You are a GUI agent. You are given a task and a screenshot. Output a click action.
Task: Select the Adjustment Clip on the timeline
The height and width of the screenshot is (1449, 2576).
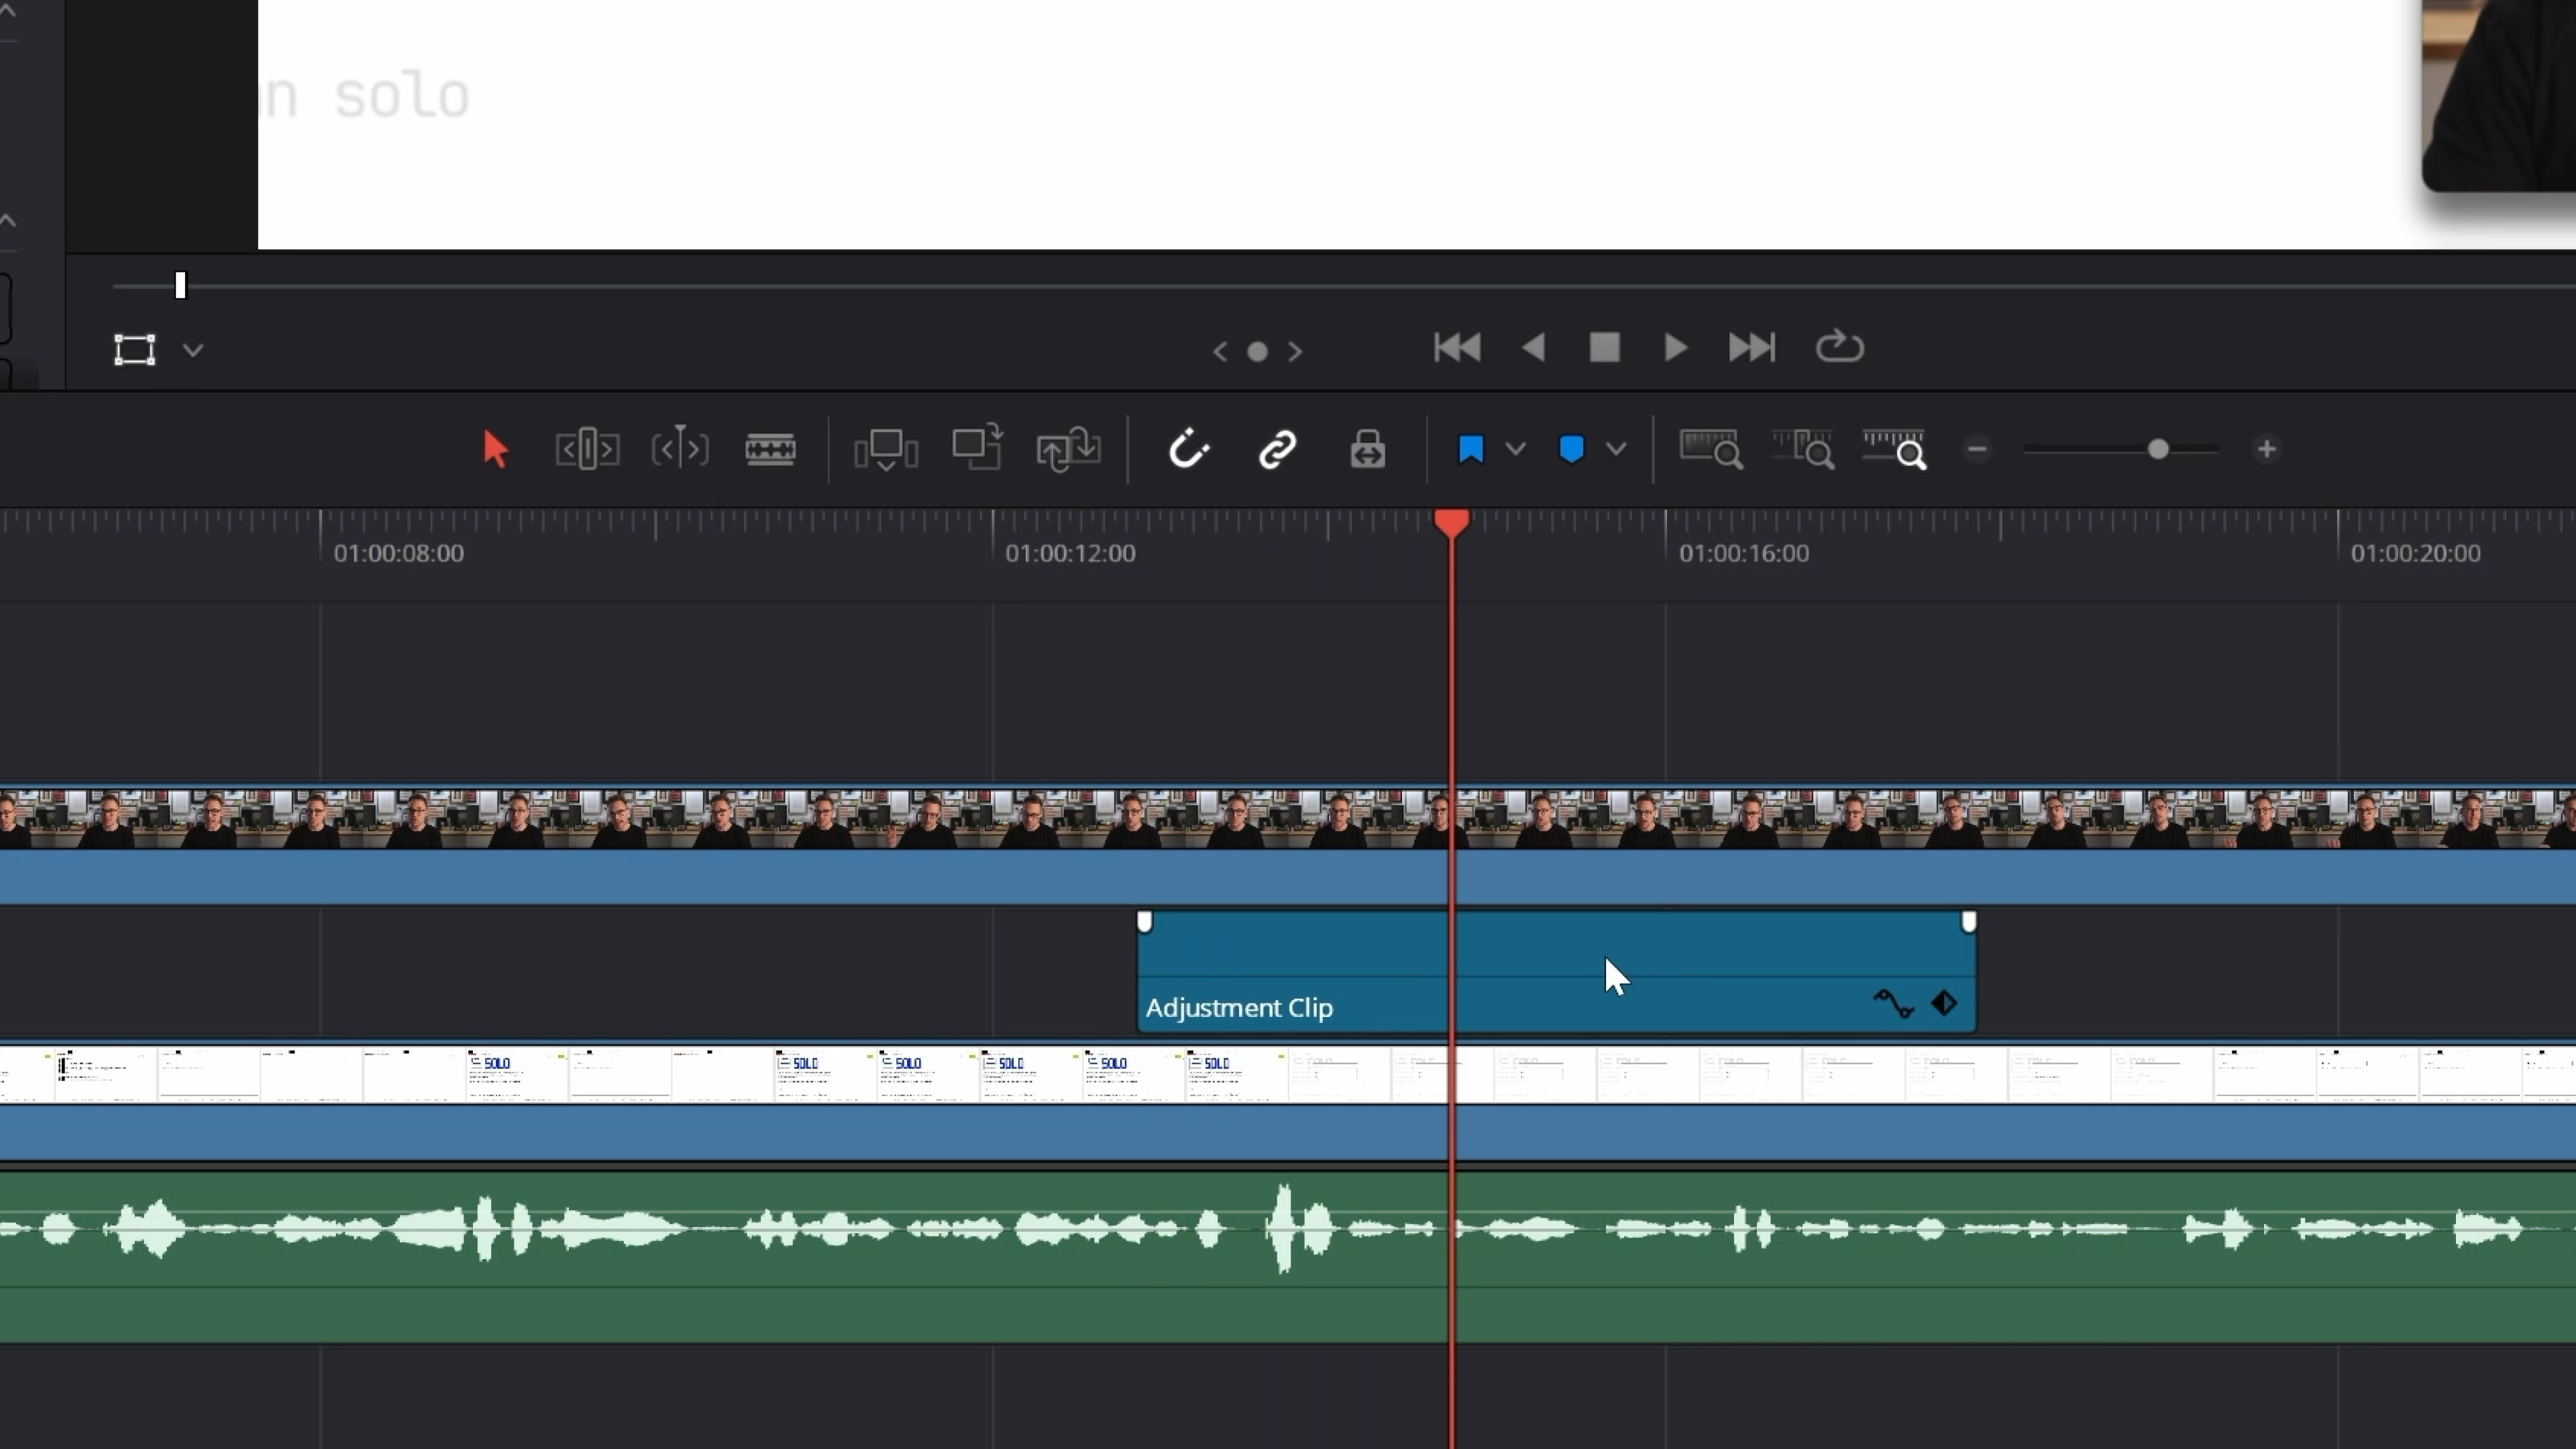click(1300, 965)
